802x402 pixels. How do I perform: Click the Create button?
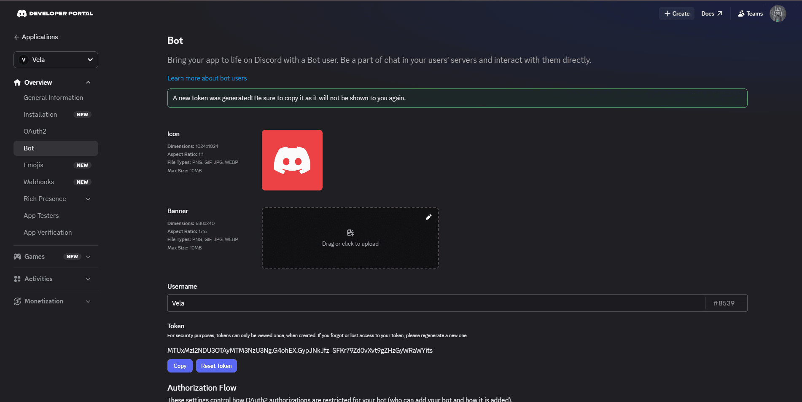[677, 13]
